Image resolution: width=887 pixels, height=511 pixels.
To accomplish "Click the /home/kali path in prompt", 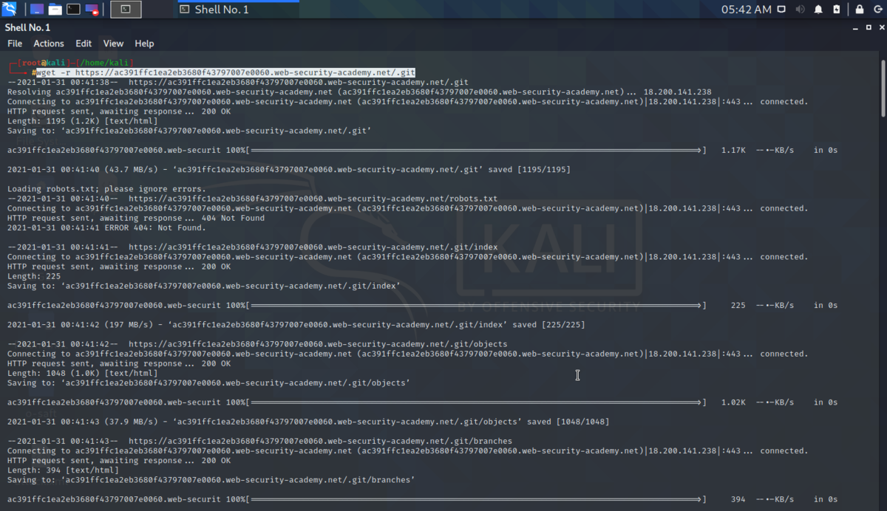I will tap(104, 63).
